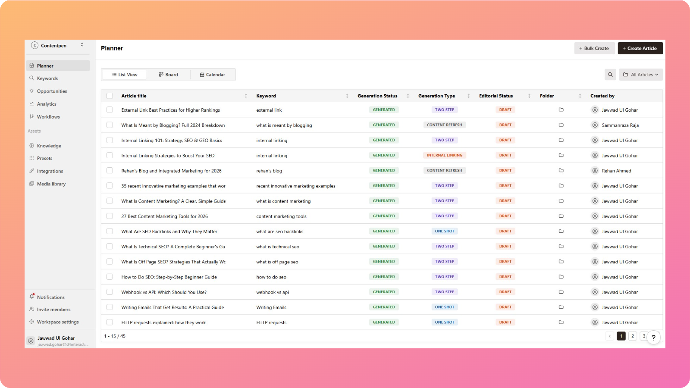690x388 pixels.
Task: Switch to the Calendar view
Action: click(213, 74)
